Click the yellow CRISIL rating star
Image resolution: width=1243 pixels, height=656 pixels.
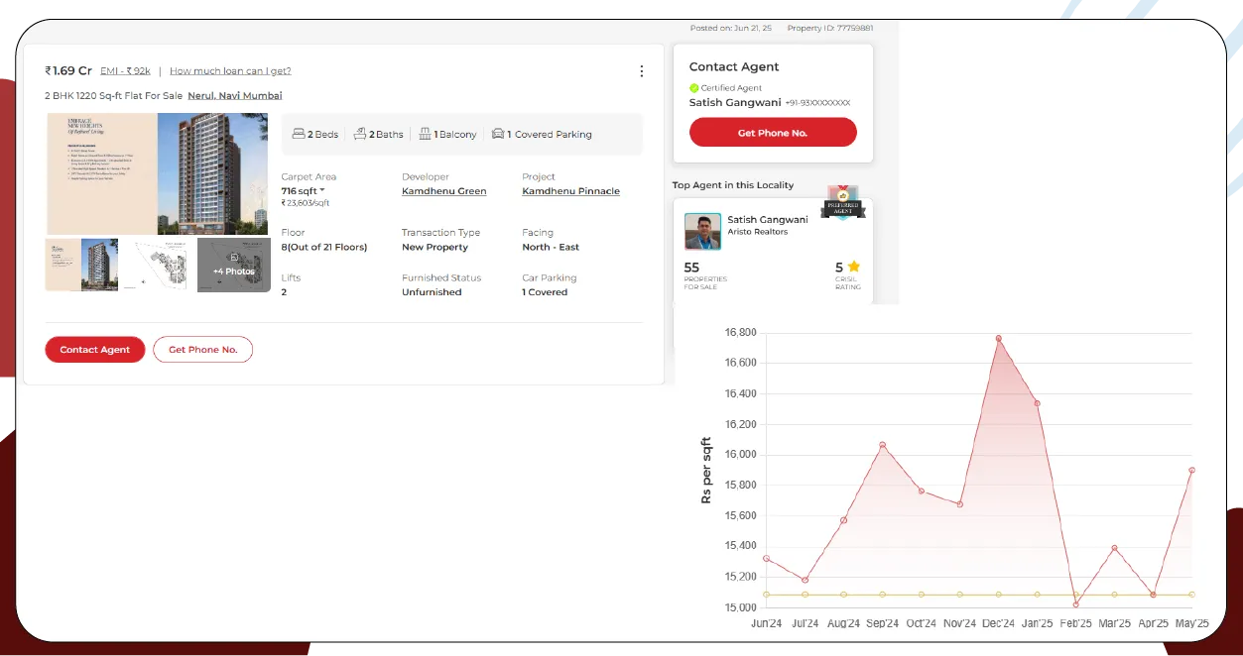[854, 267]
